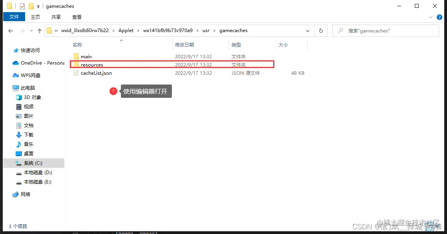Select 系统 (C:) drive

[x=33, y=163]
